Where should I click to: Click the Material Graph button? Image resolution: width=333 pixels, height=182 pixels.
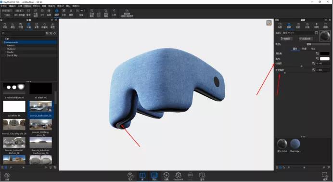point(286,39)
